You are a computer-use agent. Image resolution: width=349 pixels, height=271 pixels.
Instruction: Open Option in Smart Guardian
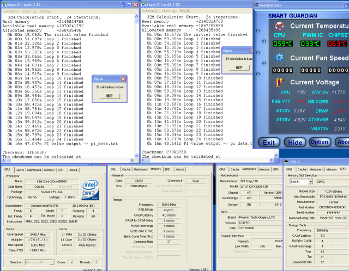319,142
